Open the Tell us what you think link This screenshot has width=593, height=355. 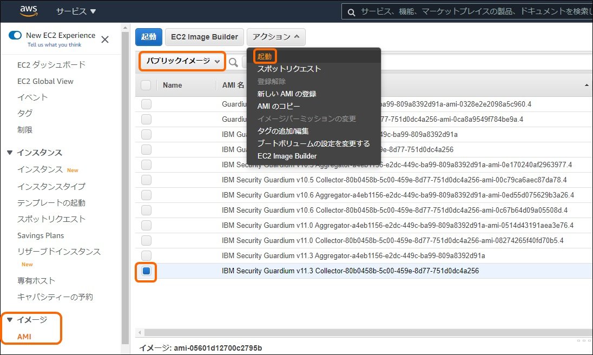pos(55,44)
